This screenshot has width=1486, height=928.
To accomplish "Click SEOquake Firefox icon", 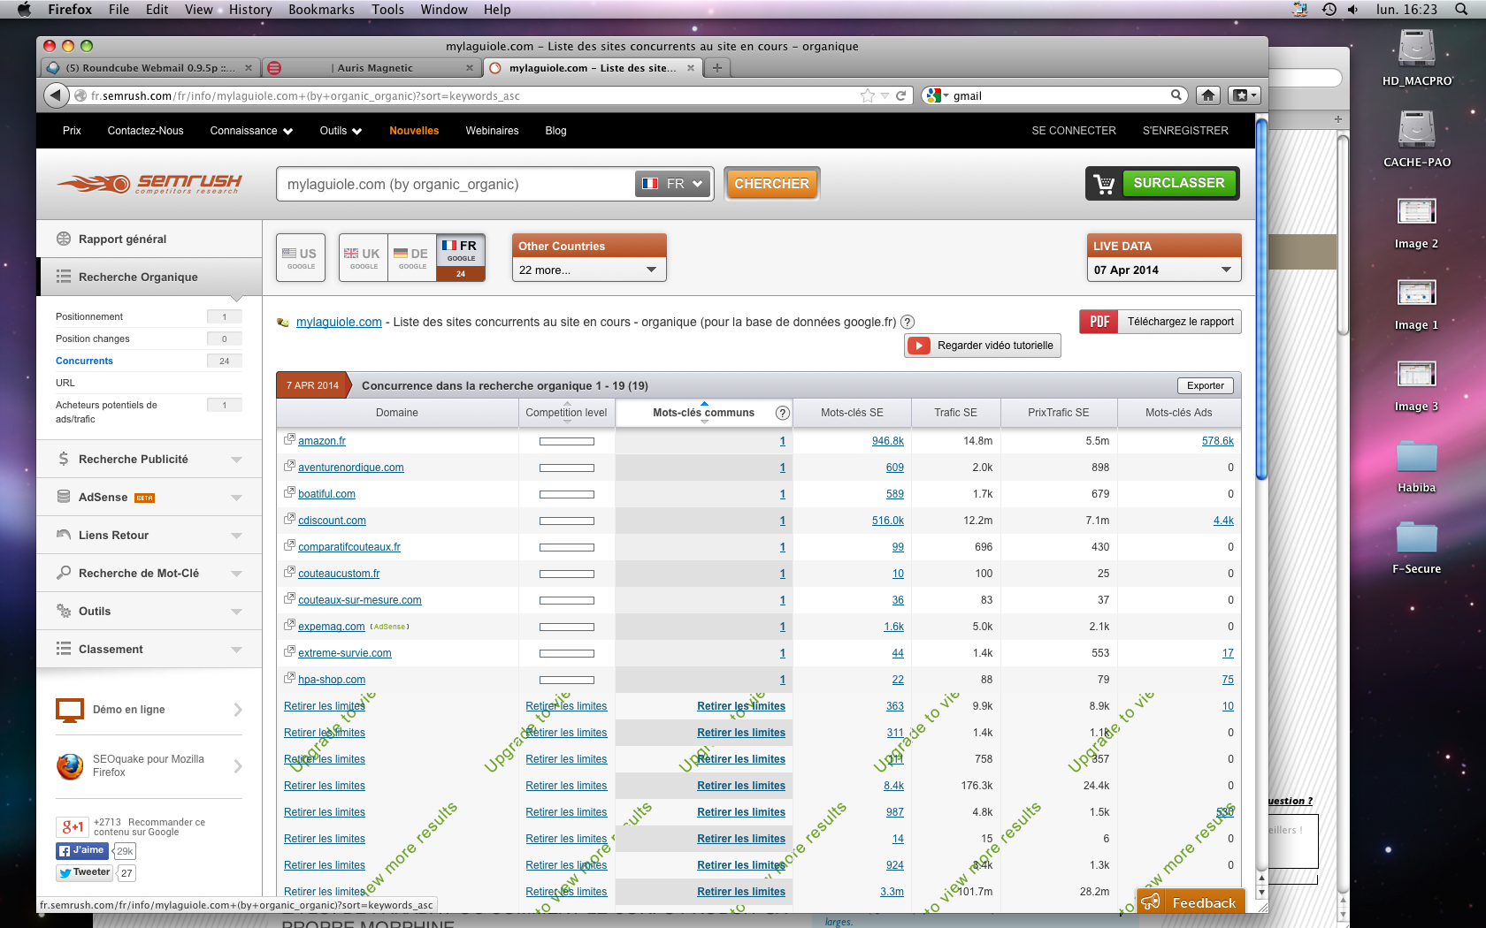I will tap(70, 766).
